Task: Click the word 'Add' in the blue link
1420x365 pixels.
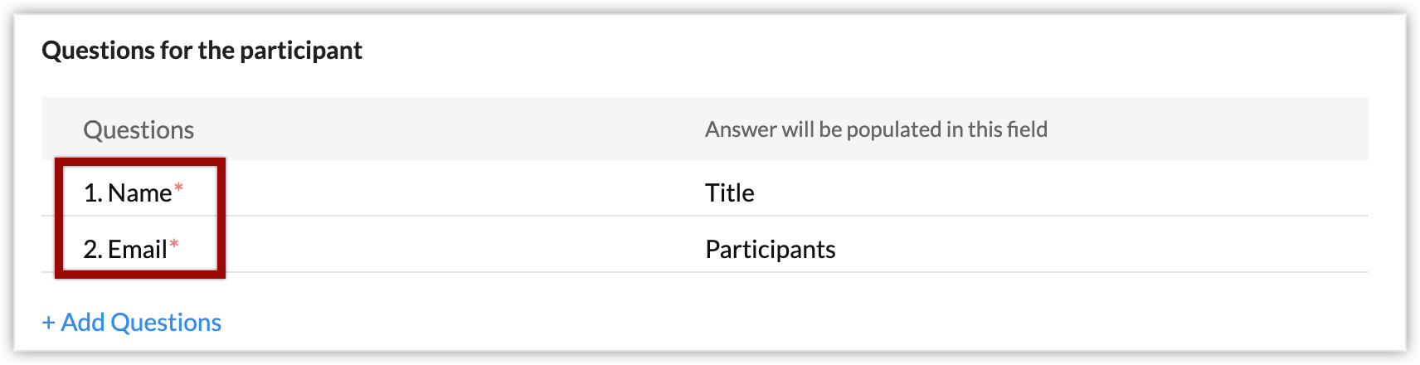Action: point(83,322)
